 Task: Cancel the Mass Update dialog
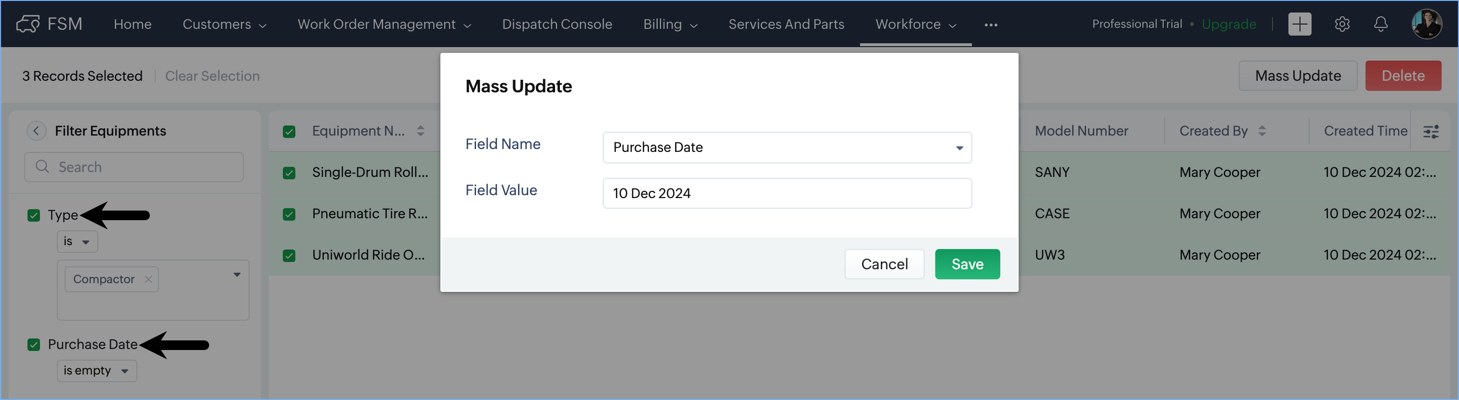(x=884, y=264)
